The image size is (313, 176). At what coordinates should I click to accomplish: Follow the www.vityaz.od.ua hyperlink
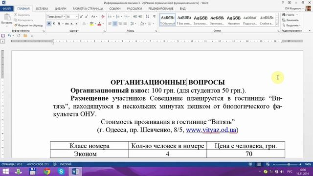(211, 130)
